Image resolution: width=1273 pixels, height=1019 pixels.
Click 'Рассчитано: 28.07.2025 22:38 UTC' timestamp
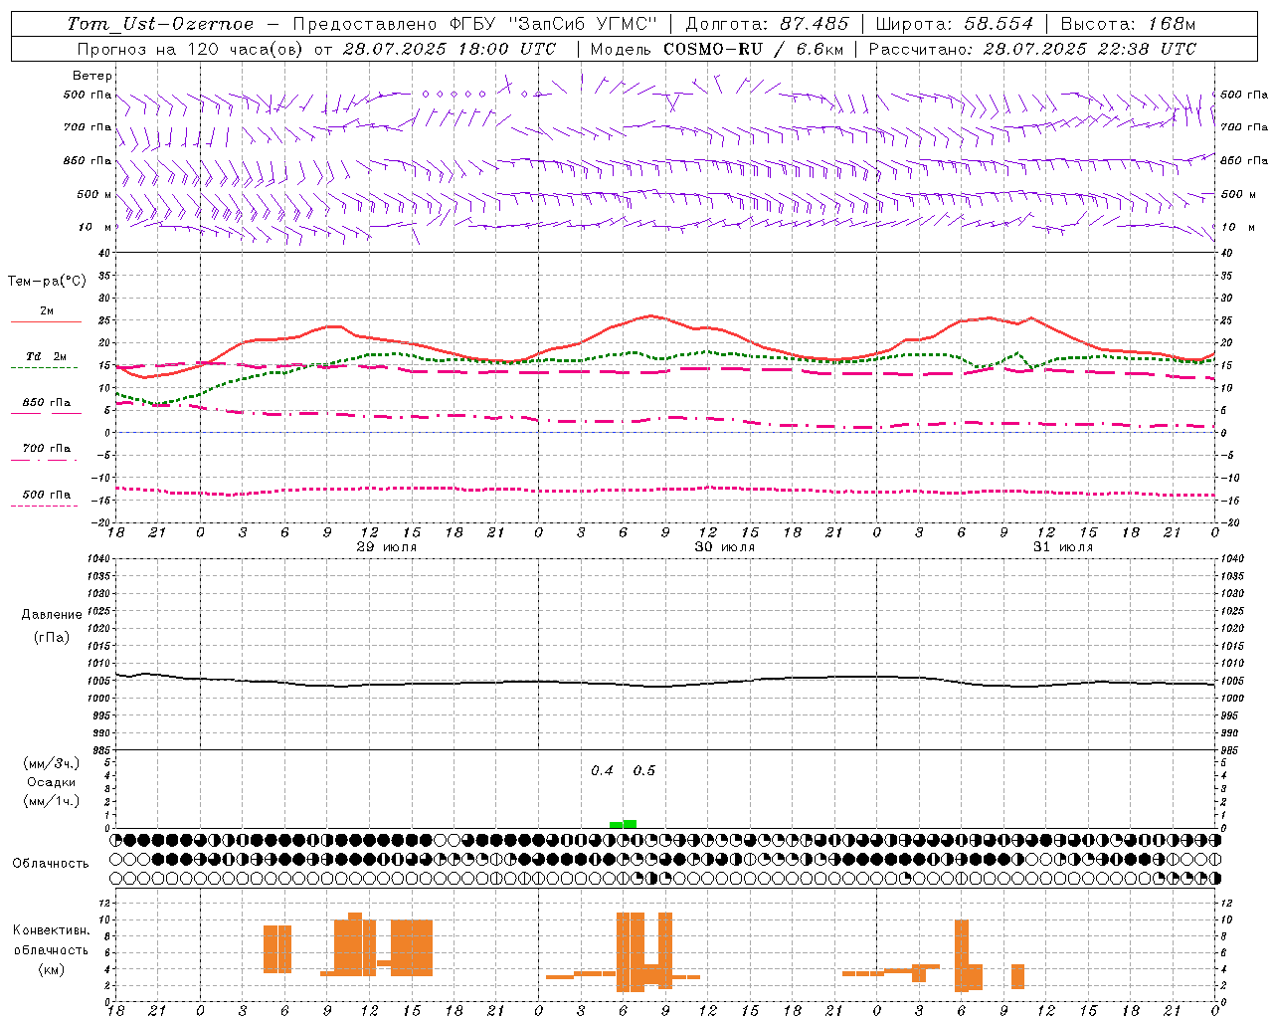[x=1031, y=49]
